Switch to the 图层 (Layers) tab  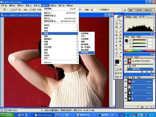coord(127,77)
